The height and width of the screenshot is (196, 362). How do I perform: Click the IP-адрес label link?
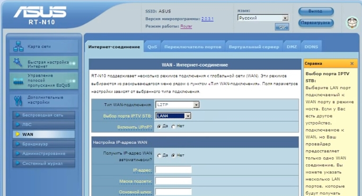(x=142, y=170)
